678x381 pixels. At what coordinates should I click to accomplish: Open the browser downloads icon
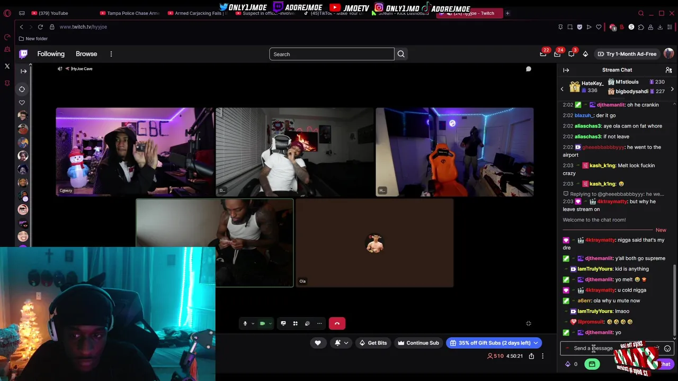(660, 27)
